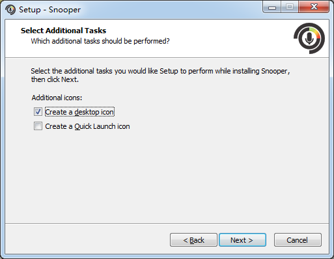Continue the installation with Next

click(242, 240)
